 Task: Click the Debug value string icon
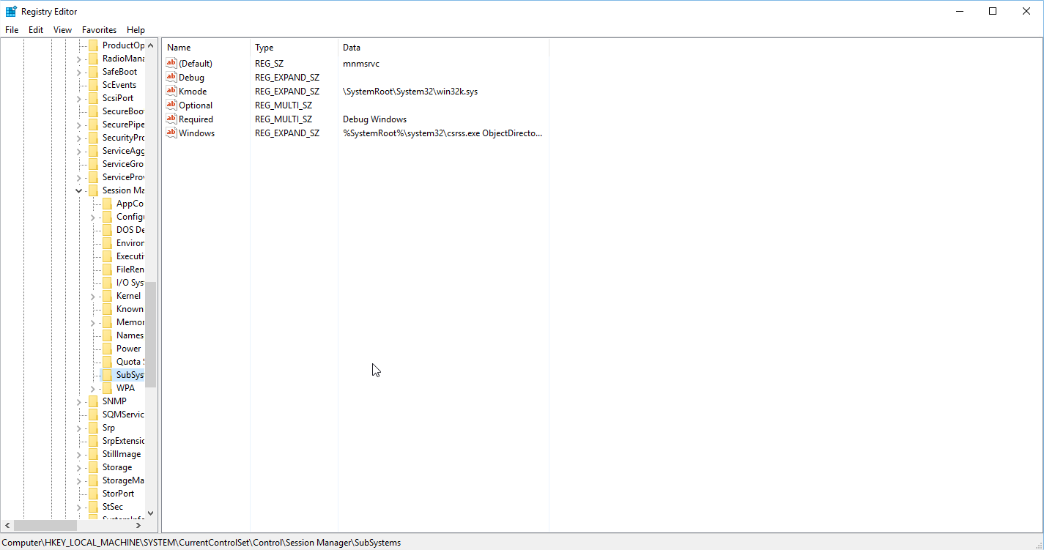point(171,77)
